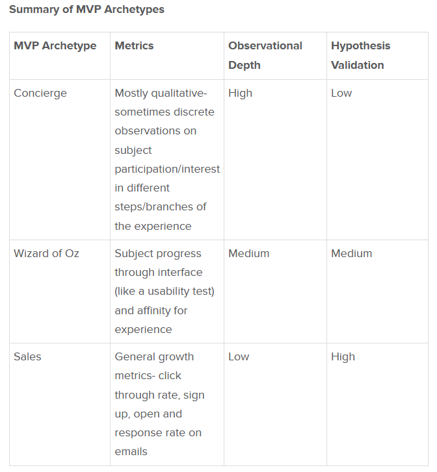
Task: Click the 'Hypothesis Validation' column header
Action: coord(360,55)
